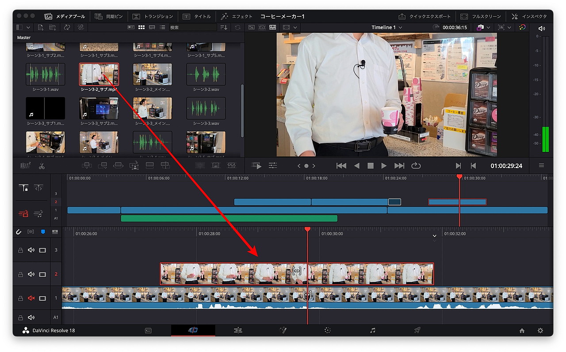This screenshot has height=352, width=566.
Task: Jump to the last frame
Action: pos(399,166)
